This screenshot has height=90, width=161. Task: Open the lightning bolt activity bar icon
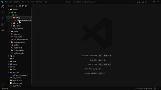coord(3,30)
